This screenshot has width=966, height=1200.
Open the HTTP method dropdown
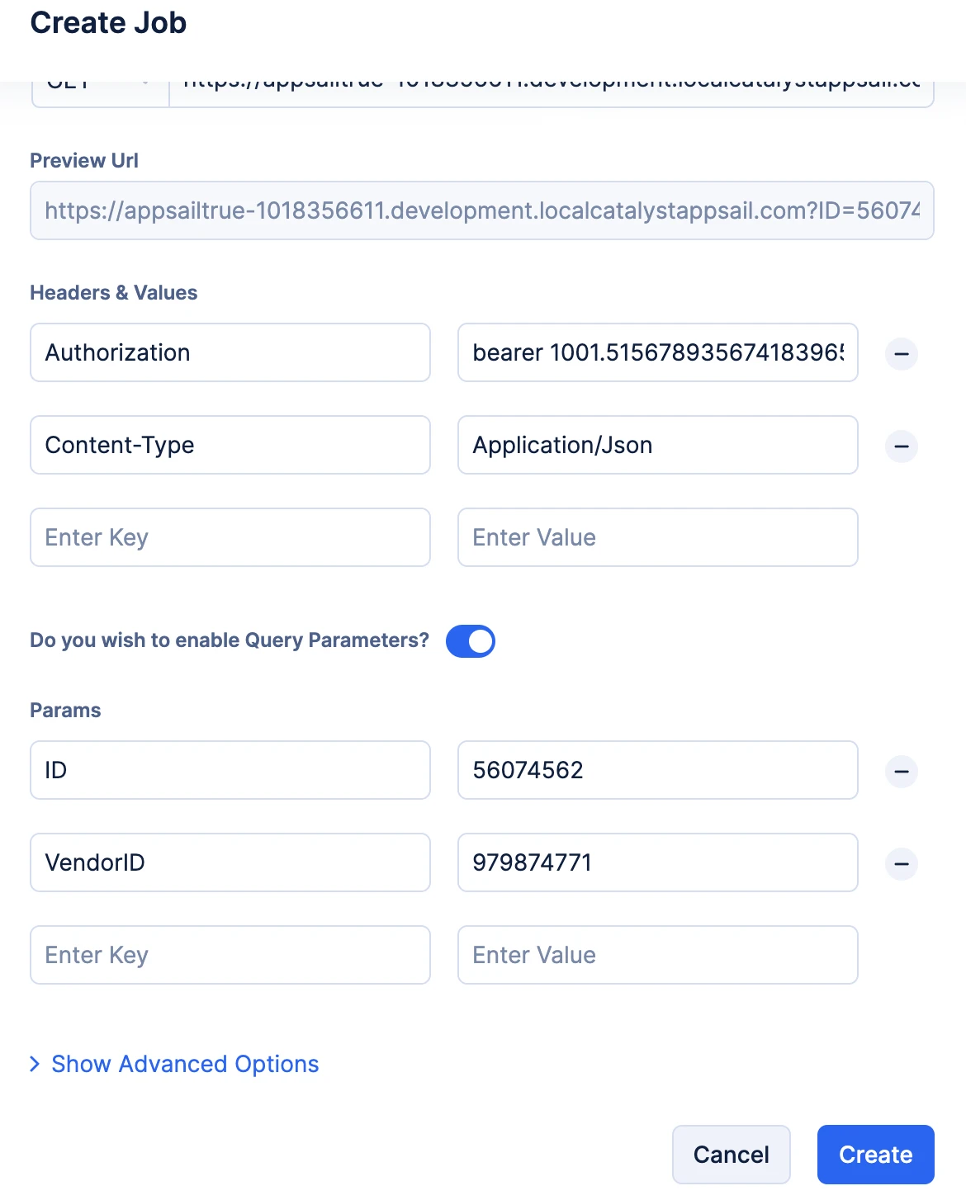[x=100, y=94]
